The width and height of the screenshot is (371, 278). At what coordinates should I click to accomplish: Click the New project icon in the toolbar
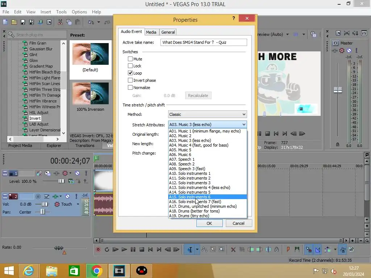click(5, 22)
